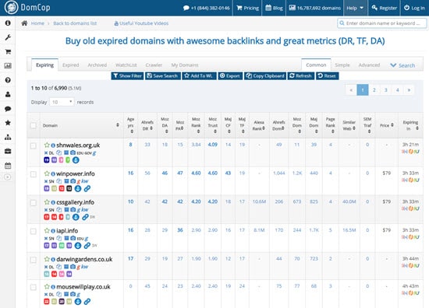Click the Copy Clipboard button
429x308 pixels.
coord(265,76)
